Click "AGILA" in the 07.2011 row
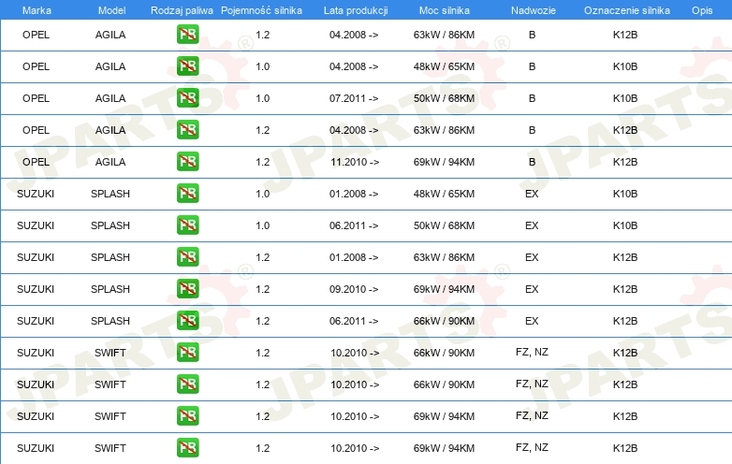732x464 pixels. pos(110,98)
